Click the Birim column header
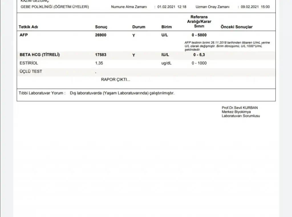 167,27
